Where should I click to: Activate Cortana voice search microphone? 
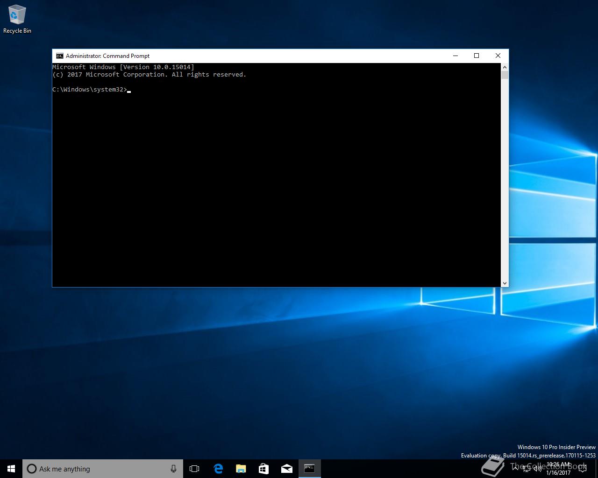[x=173, y=469]
